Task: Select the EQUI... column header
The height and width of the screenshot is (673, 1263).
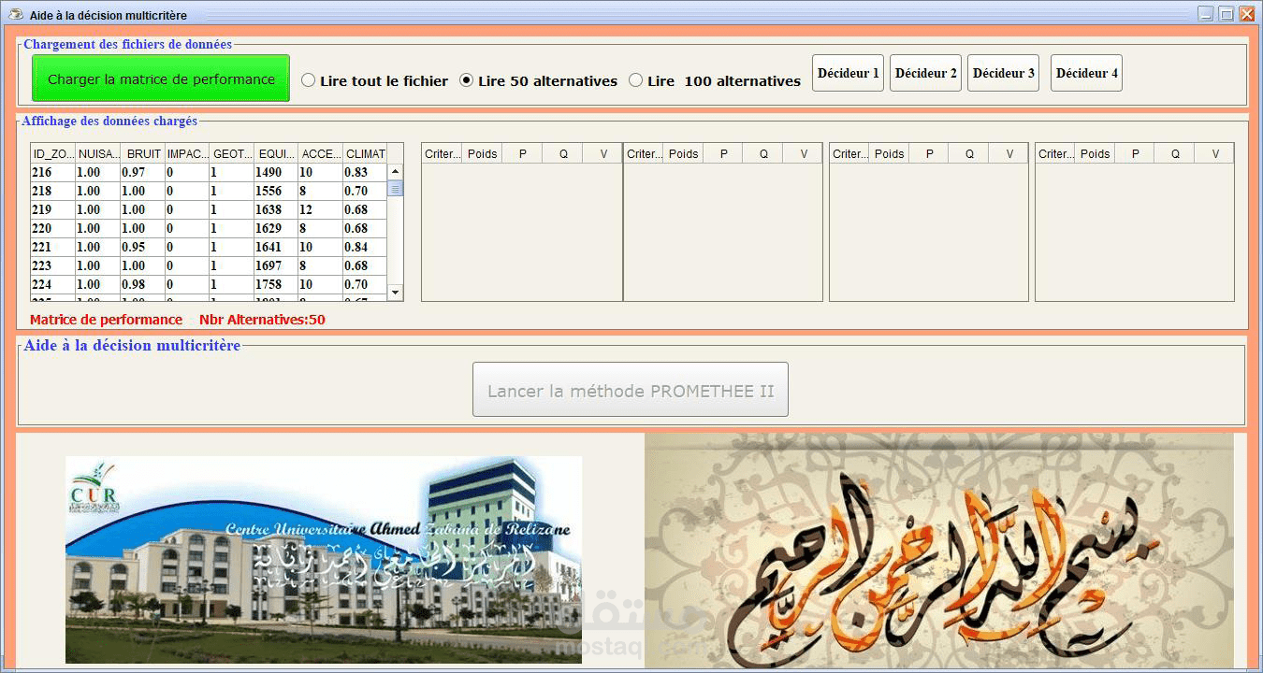Action: click(276, 153)
